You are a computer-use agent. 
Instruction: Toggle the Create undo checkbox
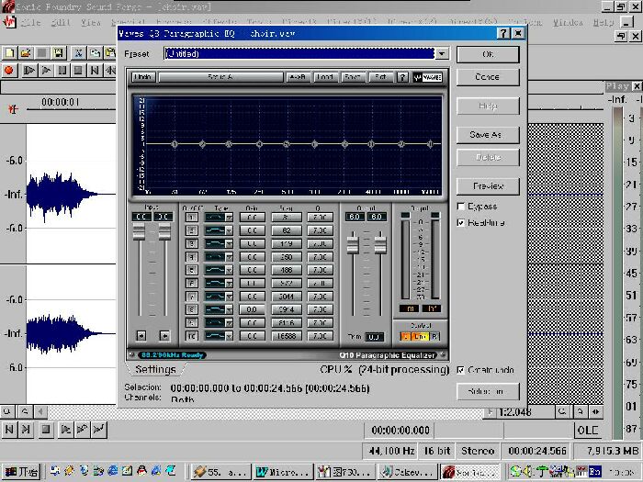[x=461, y=370]
